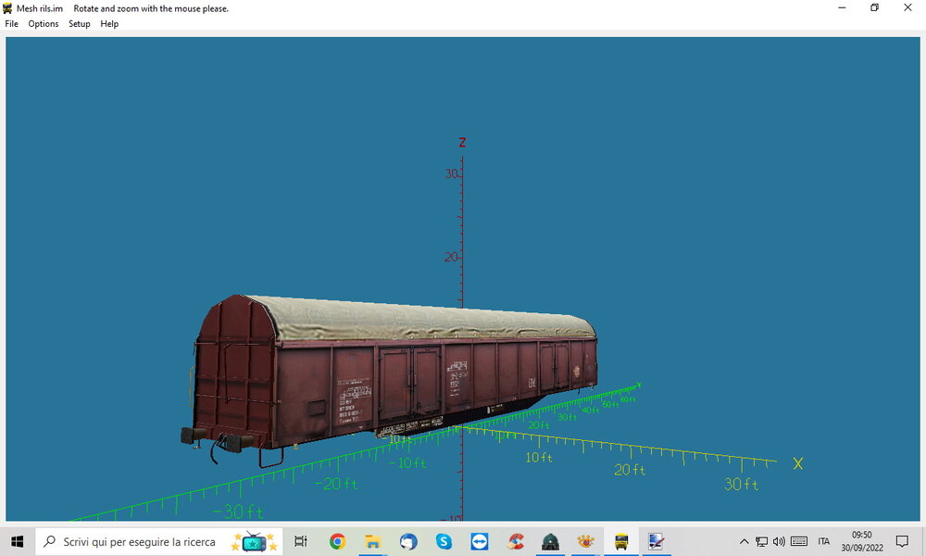Open File Explorer from the taskbar

[372, 541]
